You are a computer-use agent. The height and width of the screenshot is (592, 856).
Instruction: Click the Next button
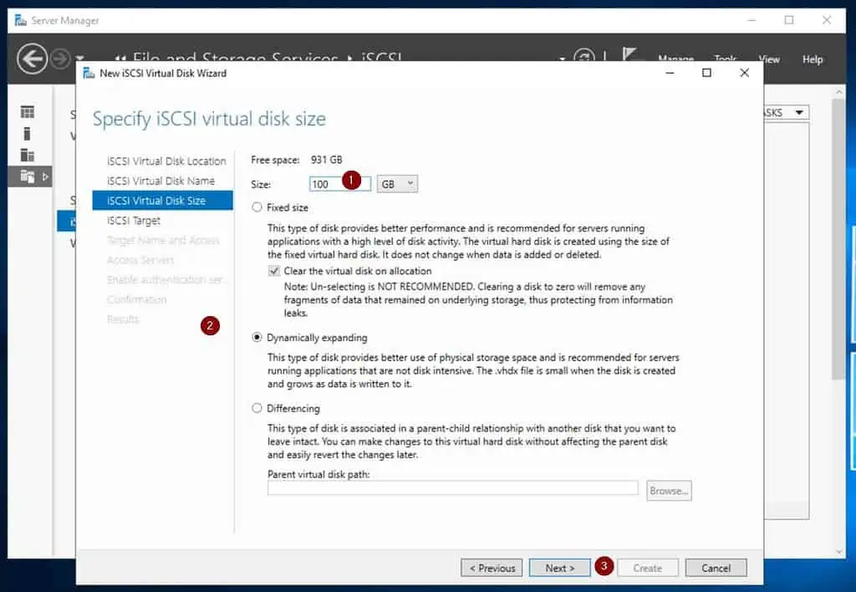[x=559, y=568]
